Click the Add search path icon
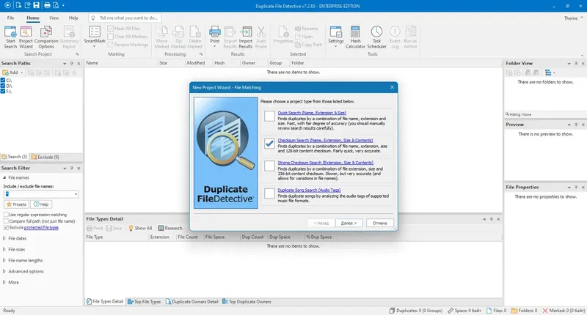 (10, 73)
